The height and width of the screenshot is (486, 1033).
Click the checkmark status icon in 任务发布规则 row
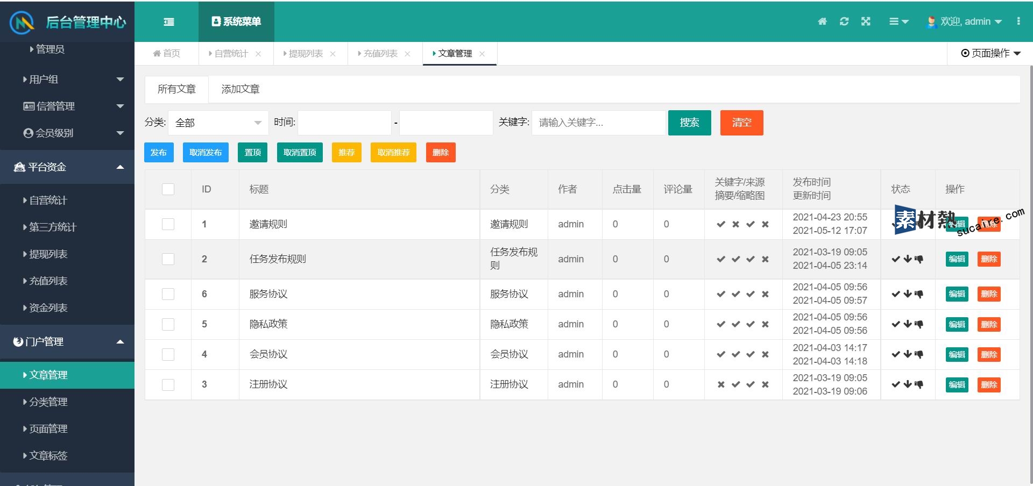896,259
